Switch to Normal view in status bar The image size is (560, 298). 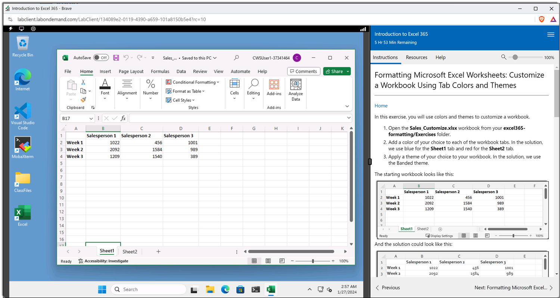[x=254, y=261]
